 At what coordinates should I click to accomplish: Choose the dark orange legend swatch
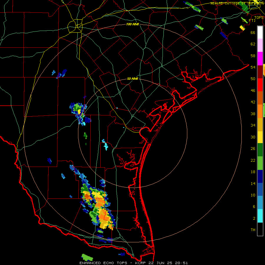pos(260,98)
